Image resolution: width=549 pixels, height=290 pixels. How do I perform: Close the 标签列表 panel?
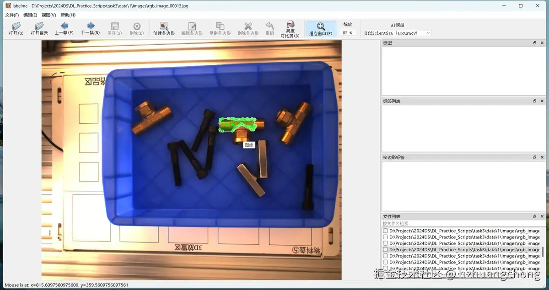[542, 101]
